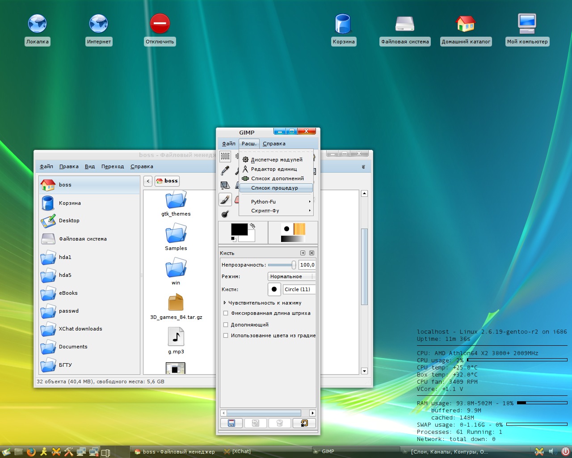Click the AIM messenger panel launcher
Viewport: 572px width, 458px height.
point(43,452)
